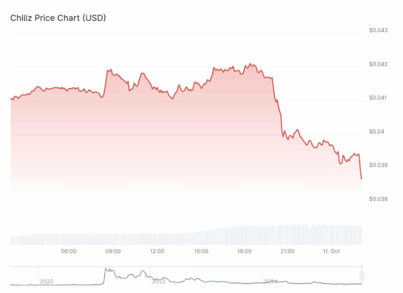Jump to 2022 in the navigator timeline
The width and height of the screenshot is (403, 293).
coord(158,281)
